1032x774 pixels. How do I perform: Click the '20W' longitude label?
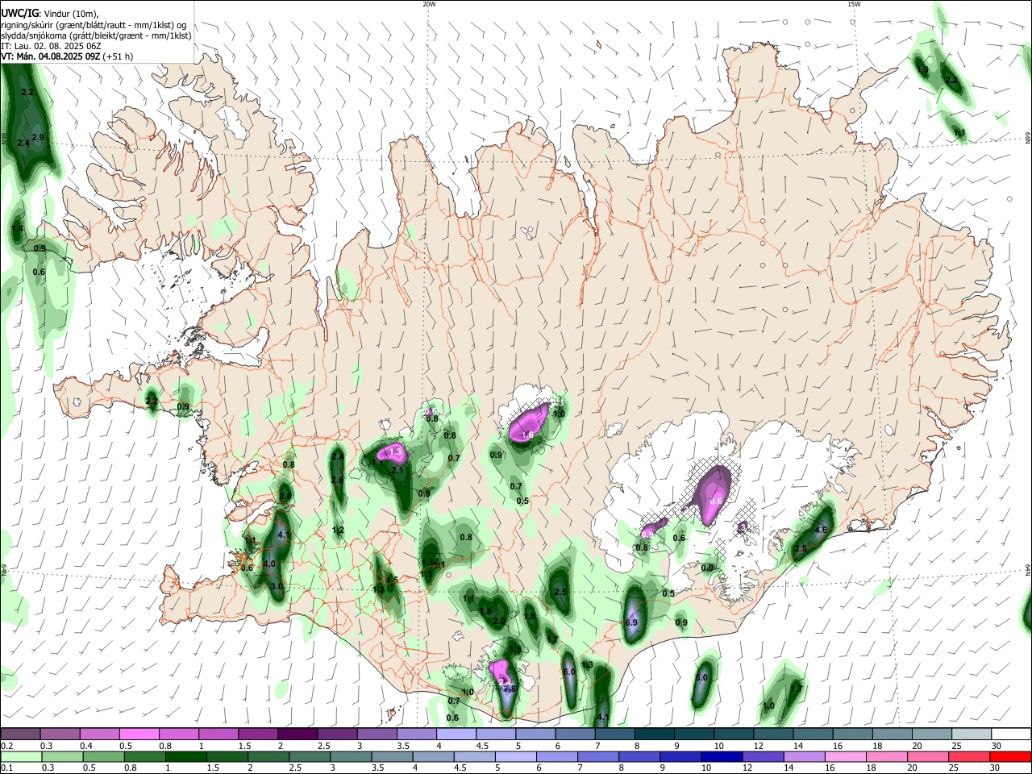pos(429,4)
